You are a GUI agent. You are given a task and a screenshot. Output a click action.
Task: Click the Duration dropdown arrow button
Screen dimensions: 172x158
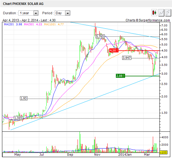point(36,13)
